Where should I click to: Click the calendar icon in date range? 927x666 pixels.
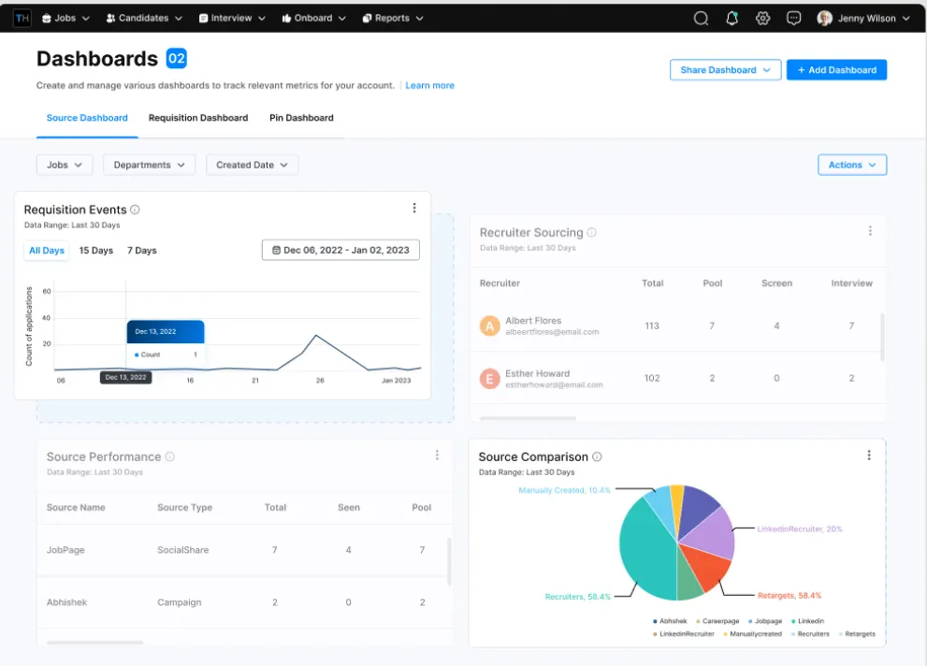tap(276, 250)
